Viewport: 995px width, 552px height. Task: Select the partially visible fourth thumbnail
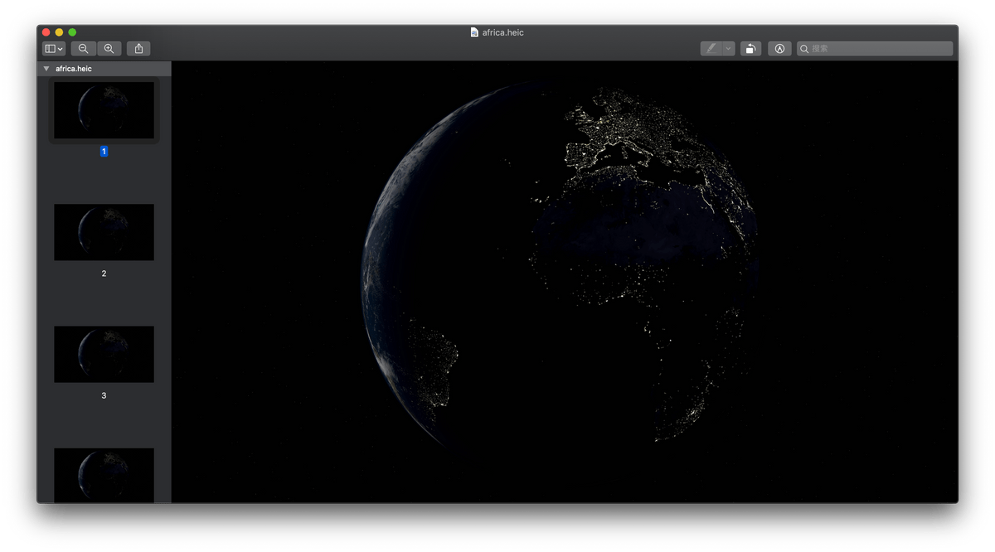tap(104, 475)
